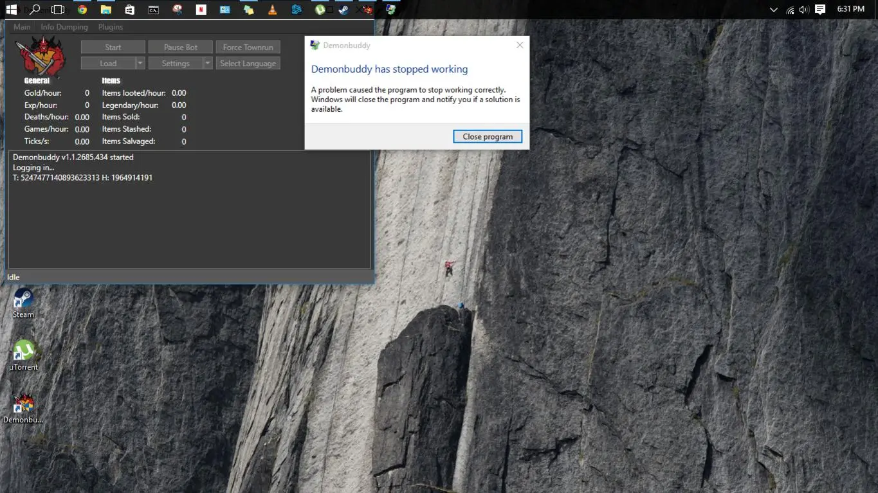
Task: Click the Gold/hour label
Action: 43,93
